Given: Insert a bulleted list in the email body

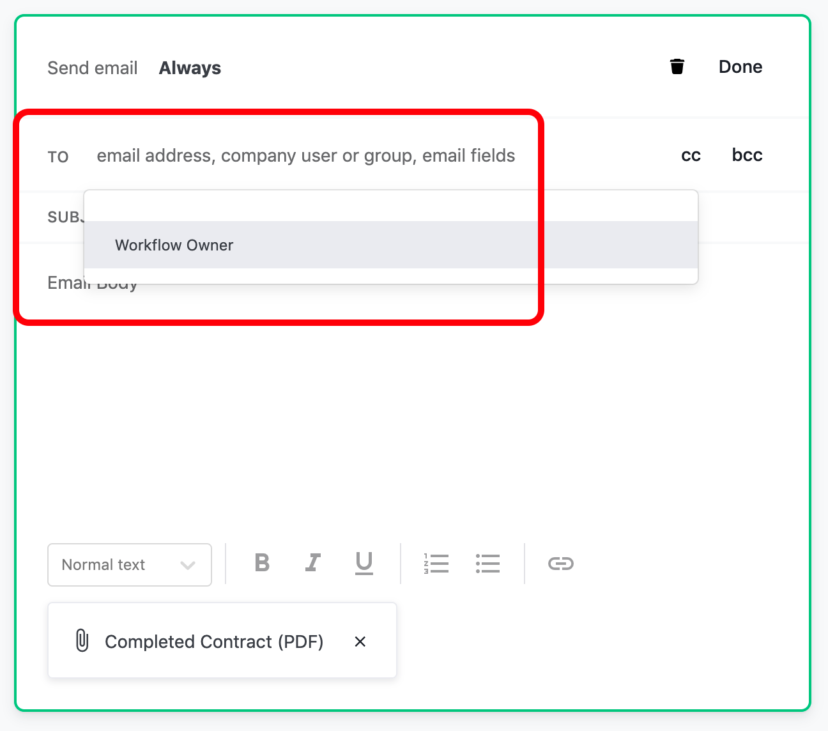Looking at the screenshot, I should pos(487,564).
